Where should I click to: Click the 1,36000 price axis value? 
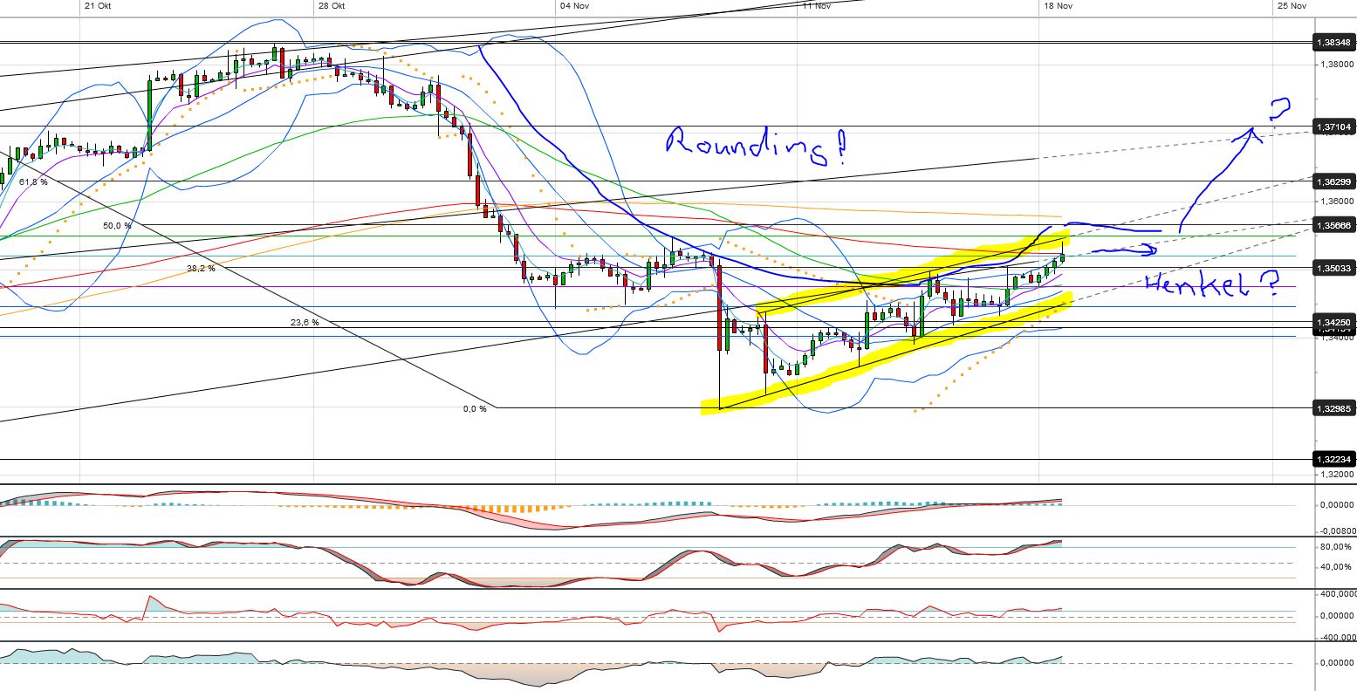pos(1337,201)
